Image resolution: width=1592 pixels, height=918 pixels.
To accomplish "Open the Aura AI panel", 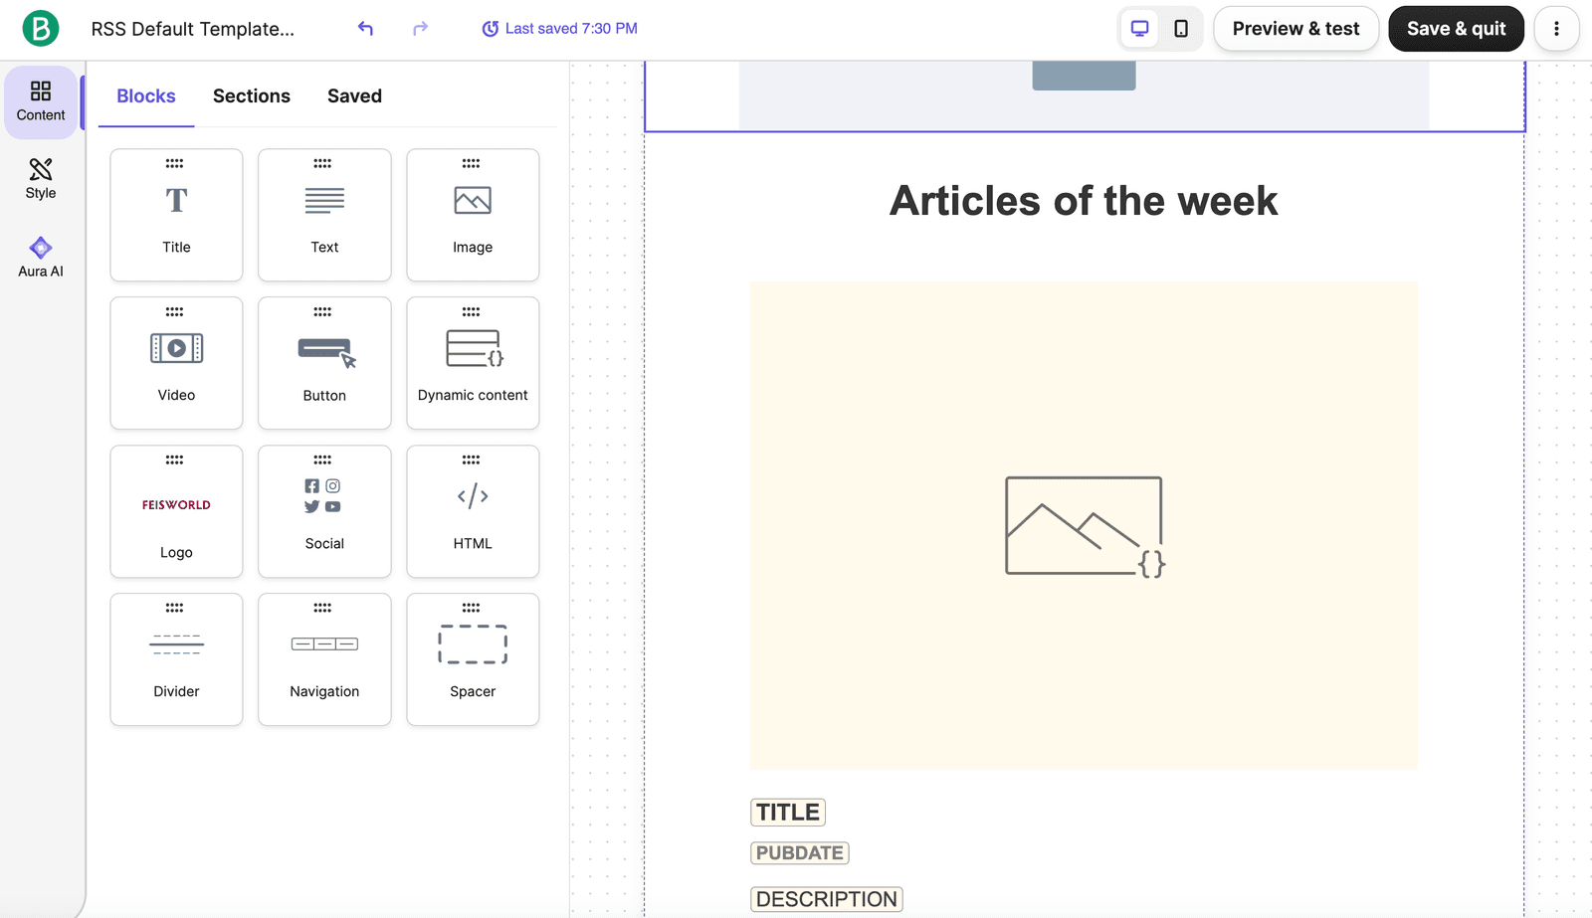I will (x=41, y=258).
